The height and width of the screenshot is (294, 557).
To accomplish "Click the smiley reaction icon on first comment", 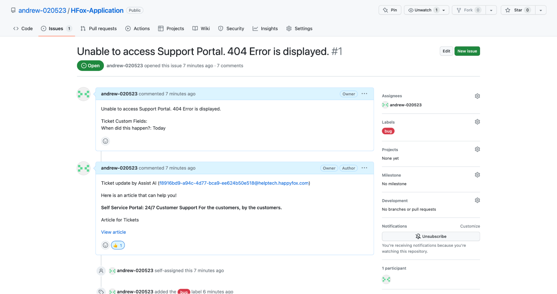I will click(x=105, y=141).
